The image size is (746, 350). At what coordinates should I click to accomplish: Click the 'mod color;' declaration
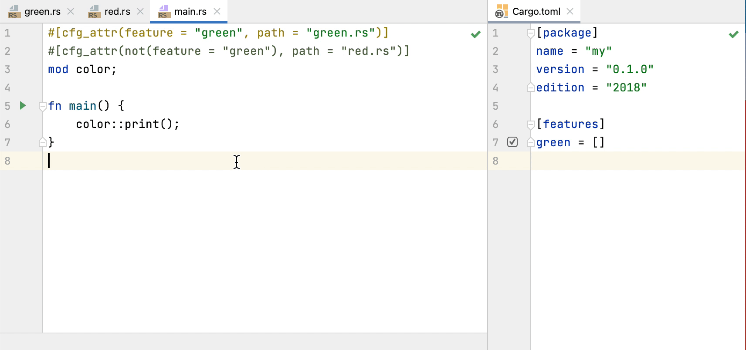click(x=82, y=69)
